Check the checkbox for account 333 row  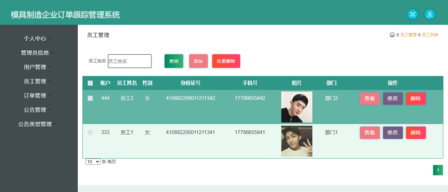click(x=90, y=132)
